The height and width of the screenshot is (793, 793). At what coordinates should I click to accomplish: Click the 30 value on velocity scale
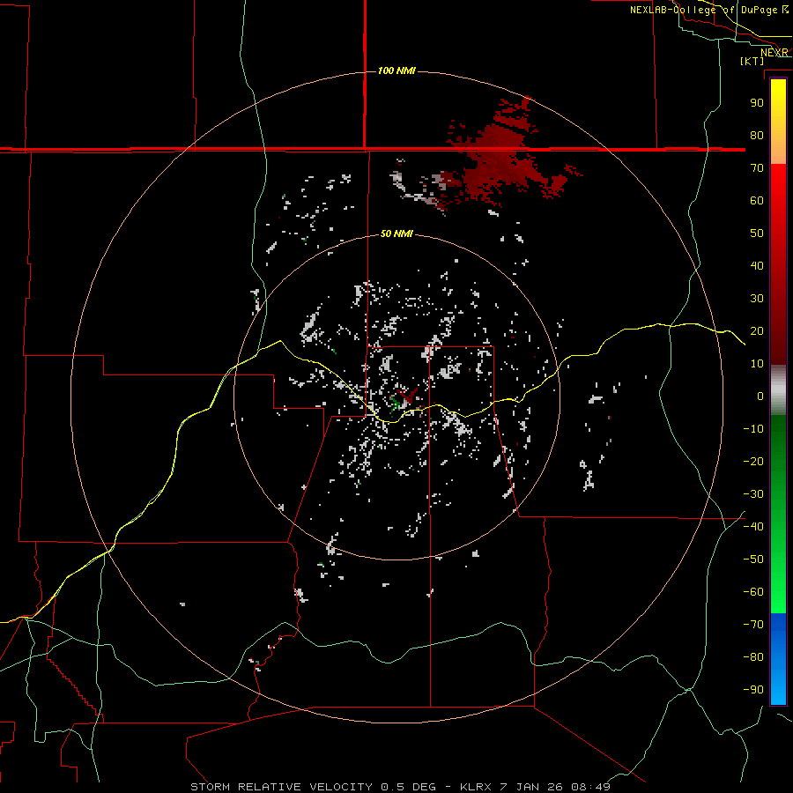(757, 299)
